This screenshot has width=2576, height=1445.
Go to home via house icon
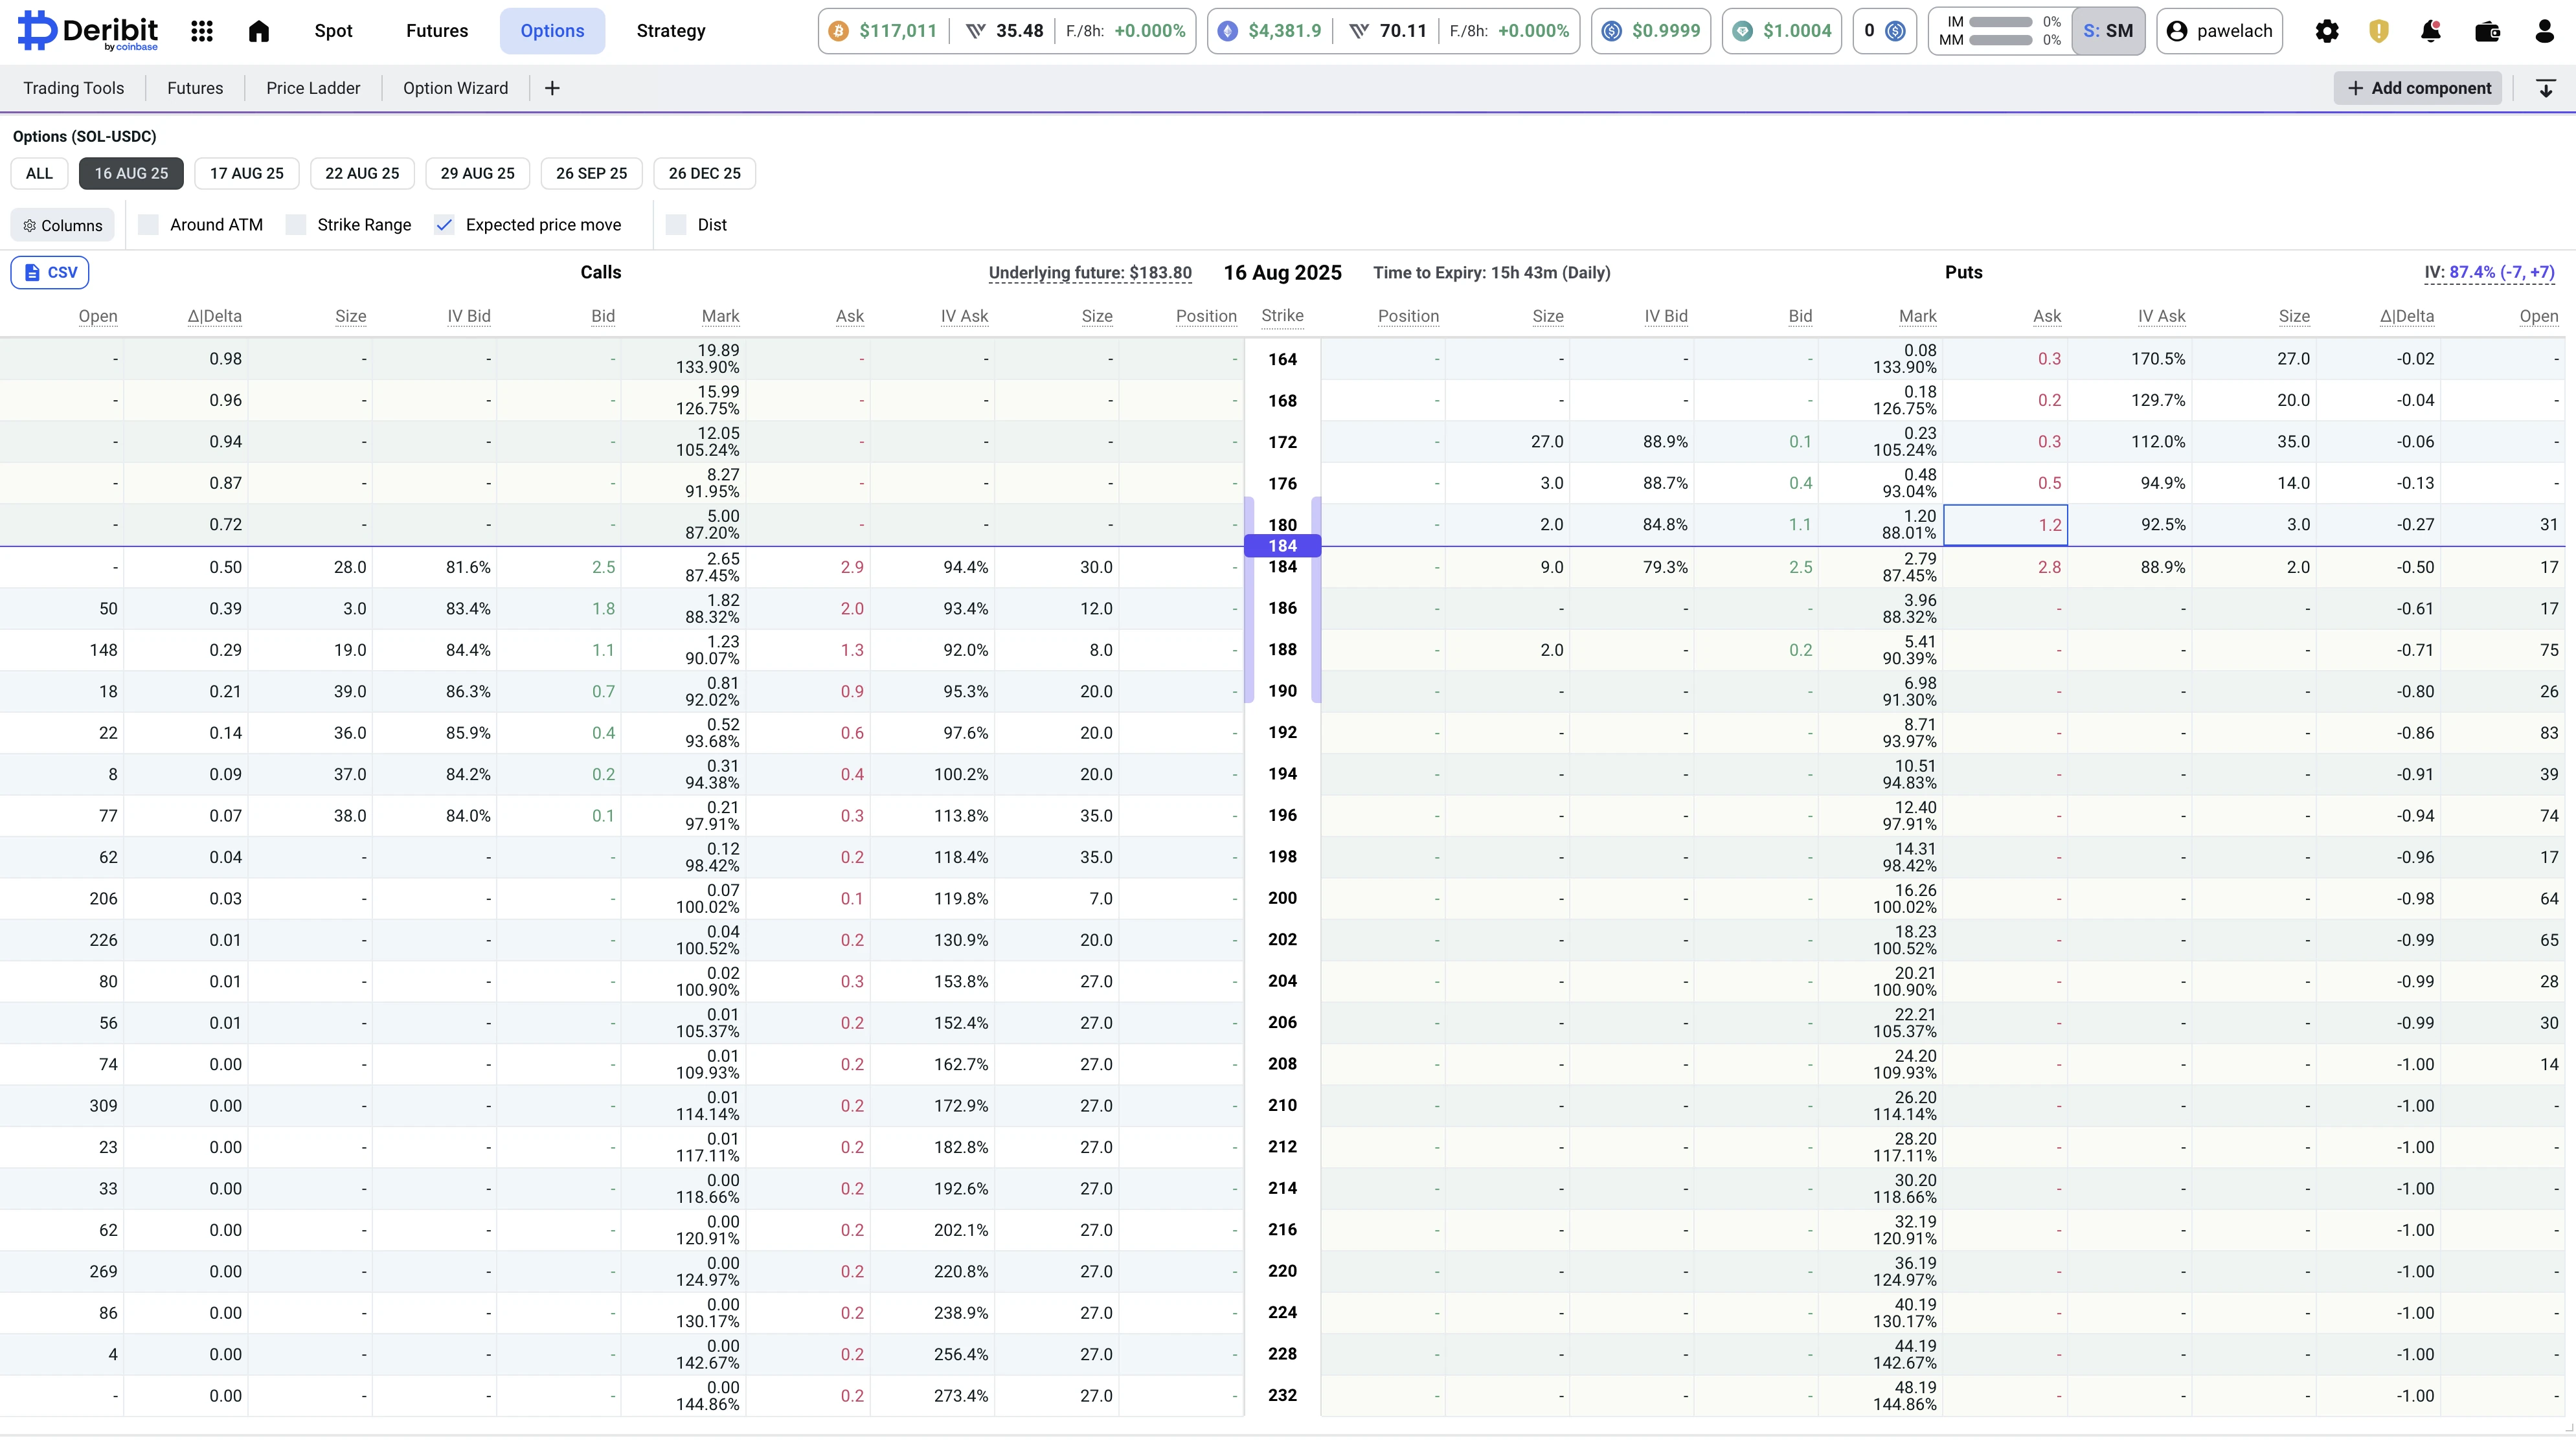pyautogui.click(x=259, y=31)
